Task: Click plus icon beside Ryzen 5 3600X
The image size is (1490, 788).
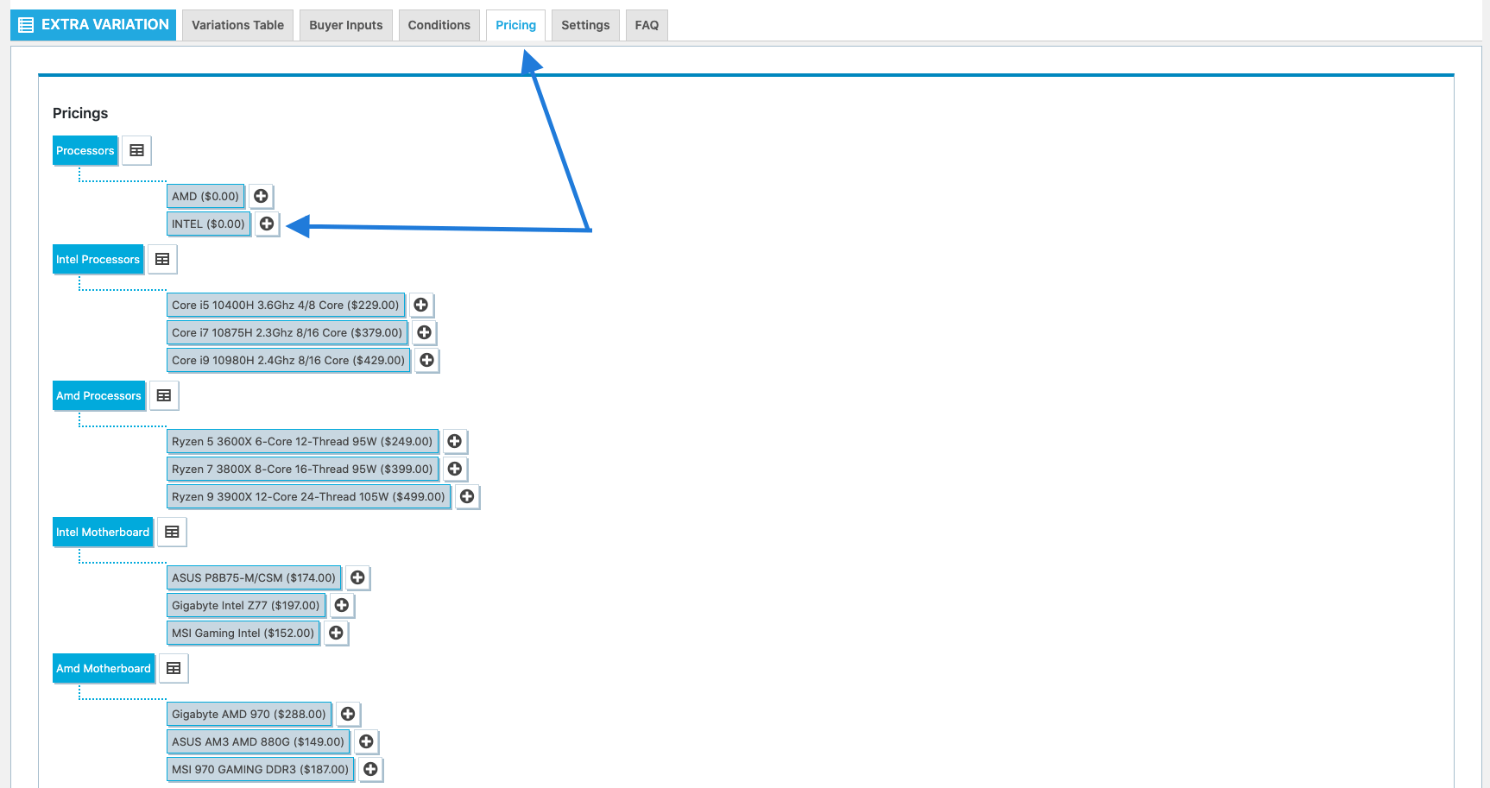Action: 455,441
